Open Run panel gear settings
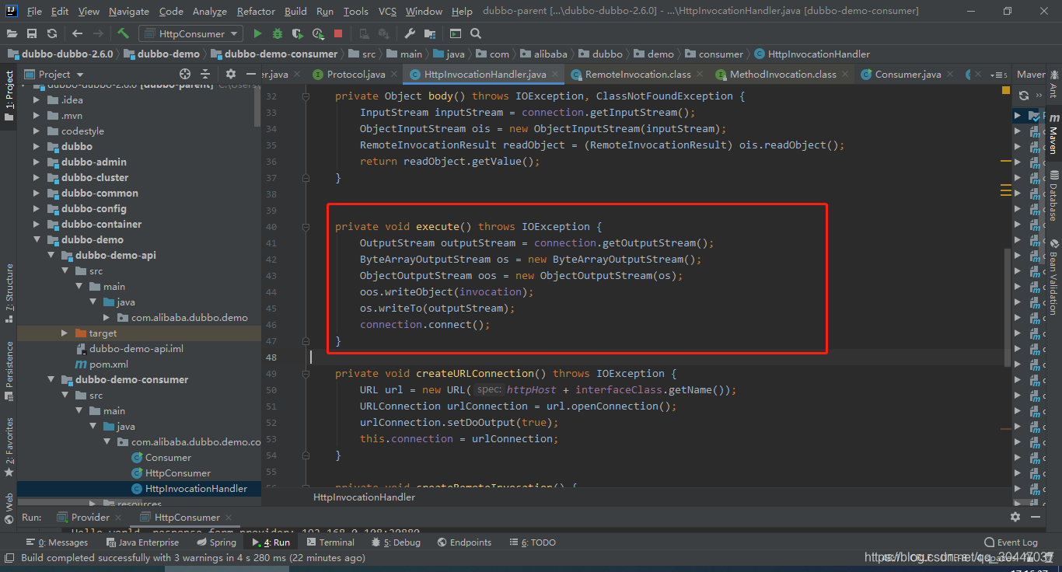The width and height of the screenshot is (1062, 572). pos(1015,517)
